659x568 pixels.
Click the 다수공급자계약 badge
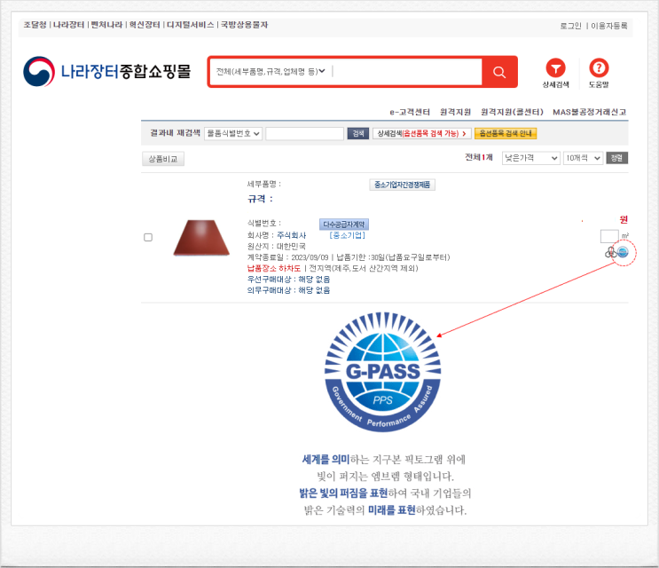pos(344,225)
